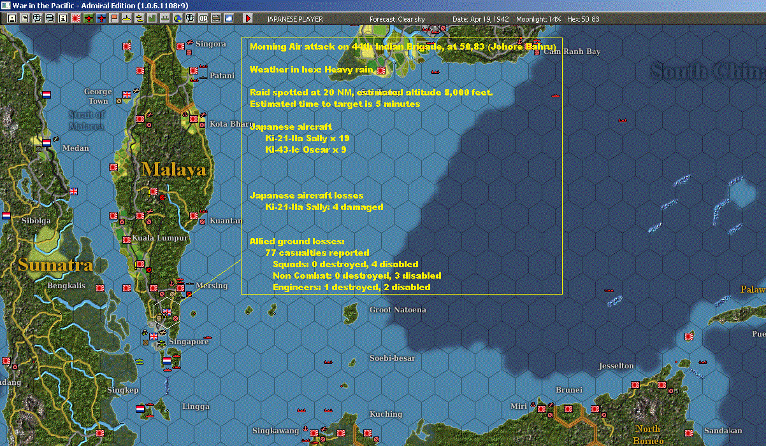The image size is (766, 446).
Task: Select the British flag marker at George Town
Action: tap(127, 95)
